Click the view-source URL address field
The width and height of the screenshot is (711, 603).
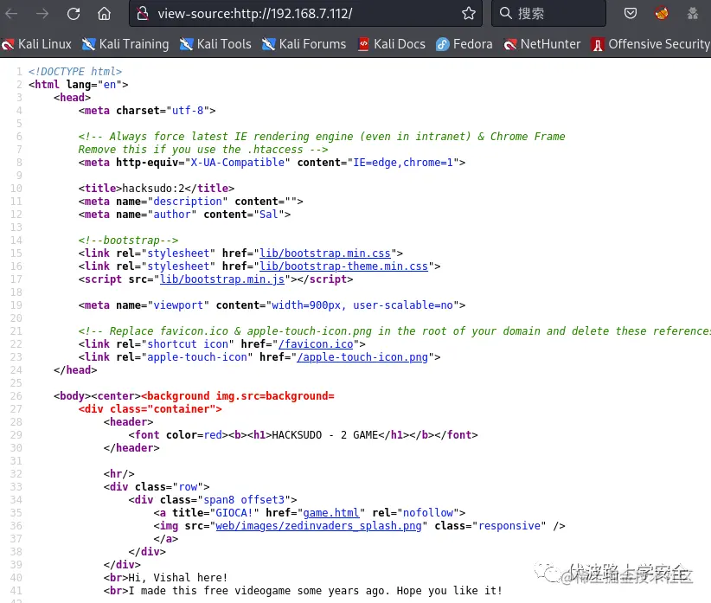click(x=305, y=14)
